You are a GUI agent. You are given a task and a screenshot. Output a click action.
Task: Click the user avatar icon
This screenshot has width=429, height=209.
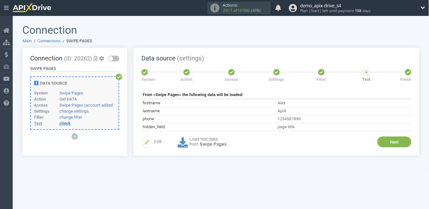[x=293, y=8]
